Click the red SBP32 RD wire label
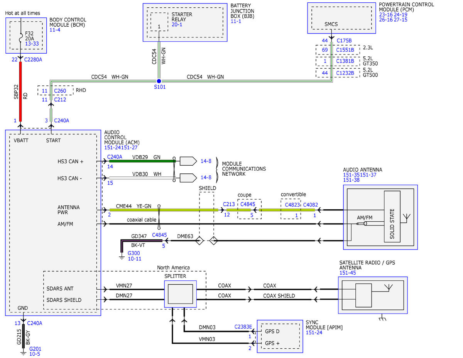The image size is (463, 358). coord(20,92)
